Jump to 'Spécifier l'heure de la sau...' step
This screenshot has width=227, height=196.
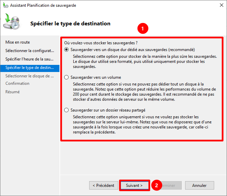point(30,59)
